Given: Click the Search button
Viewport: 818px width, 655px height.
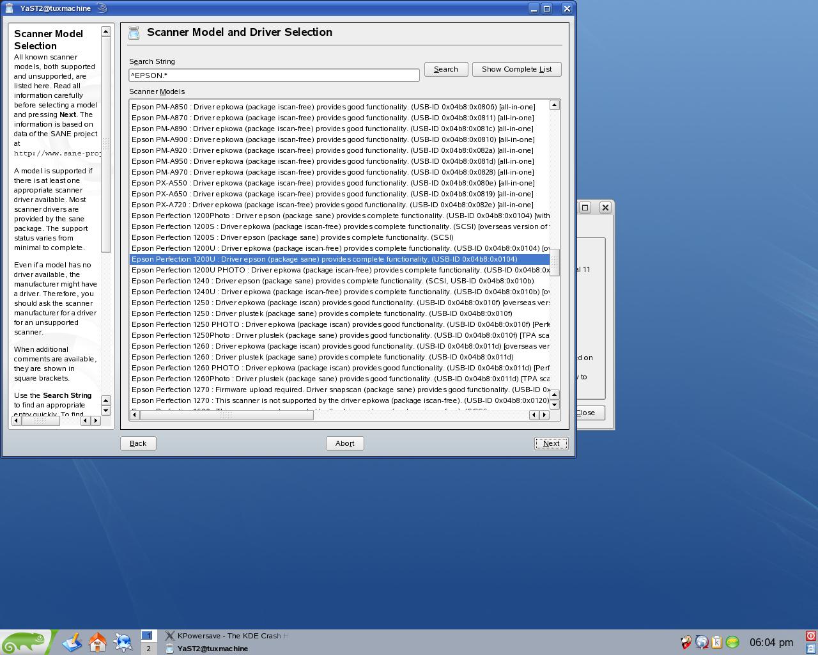Looking at the screenshot, I should [446, 69].
